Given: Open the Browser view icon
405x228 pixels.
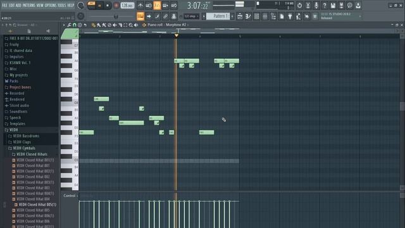Looking at the screenshot, I should pos(273,16).
